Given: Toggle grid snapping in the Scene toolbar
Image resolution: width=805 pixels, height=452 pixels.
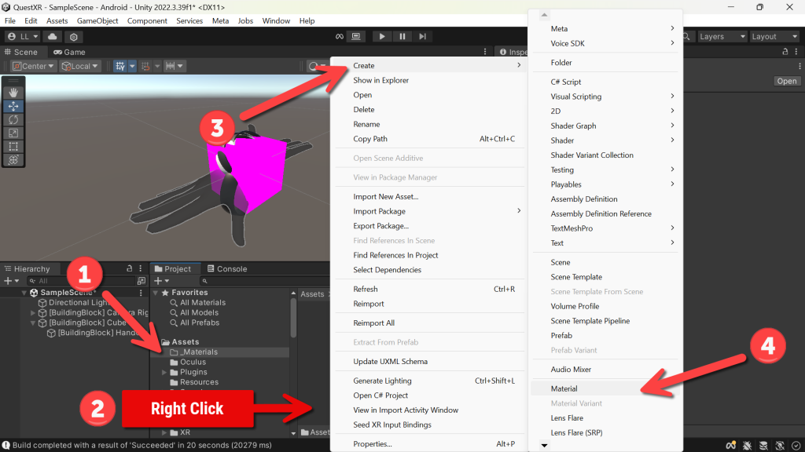Looking at the screenshot, I should point(120,66).
